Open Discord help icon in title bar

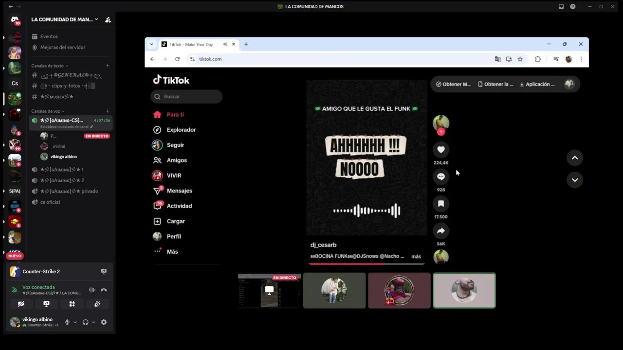pyautogui.click(x=573, y=6)
